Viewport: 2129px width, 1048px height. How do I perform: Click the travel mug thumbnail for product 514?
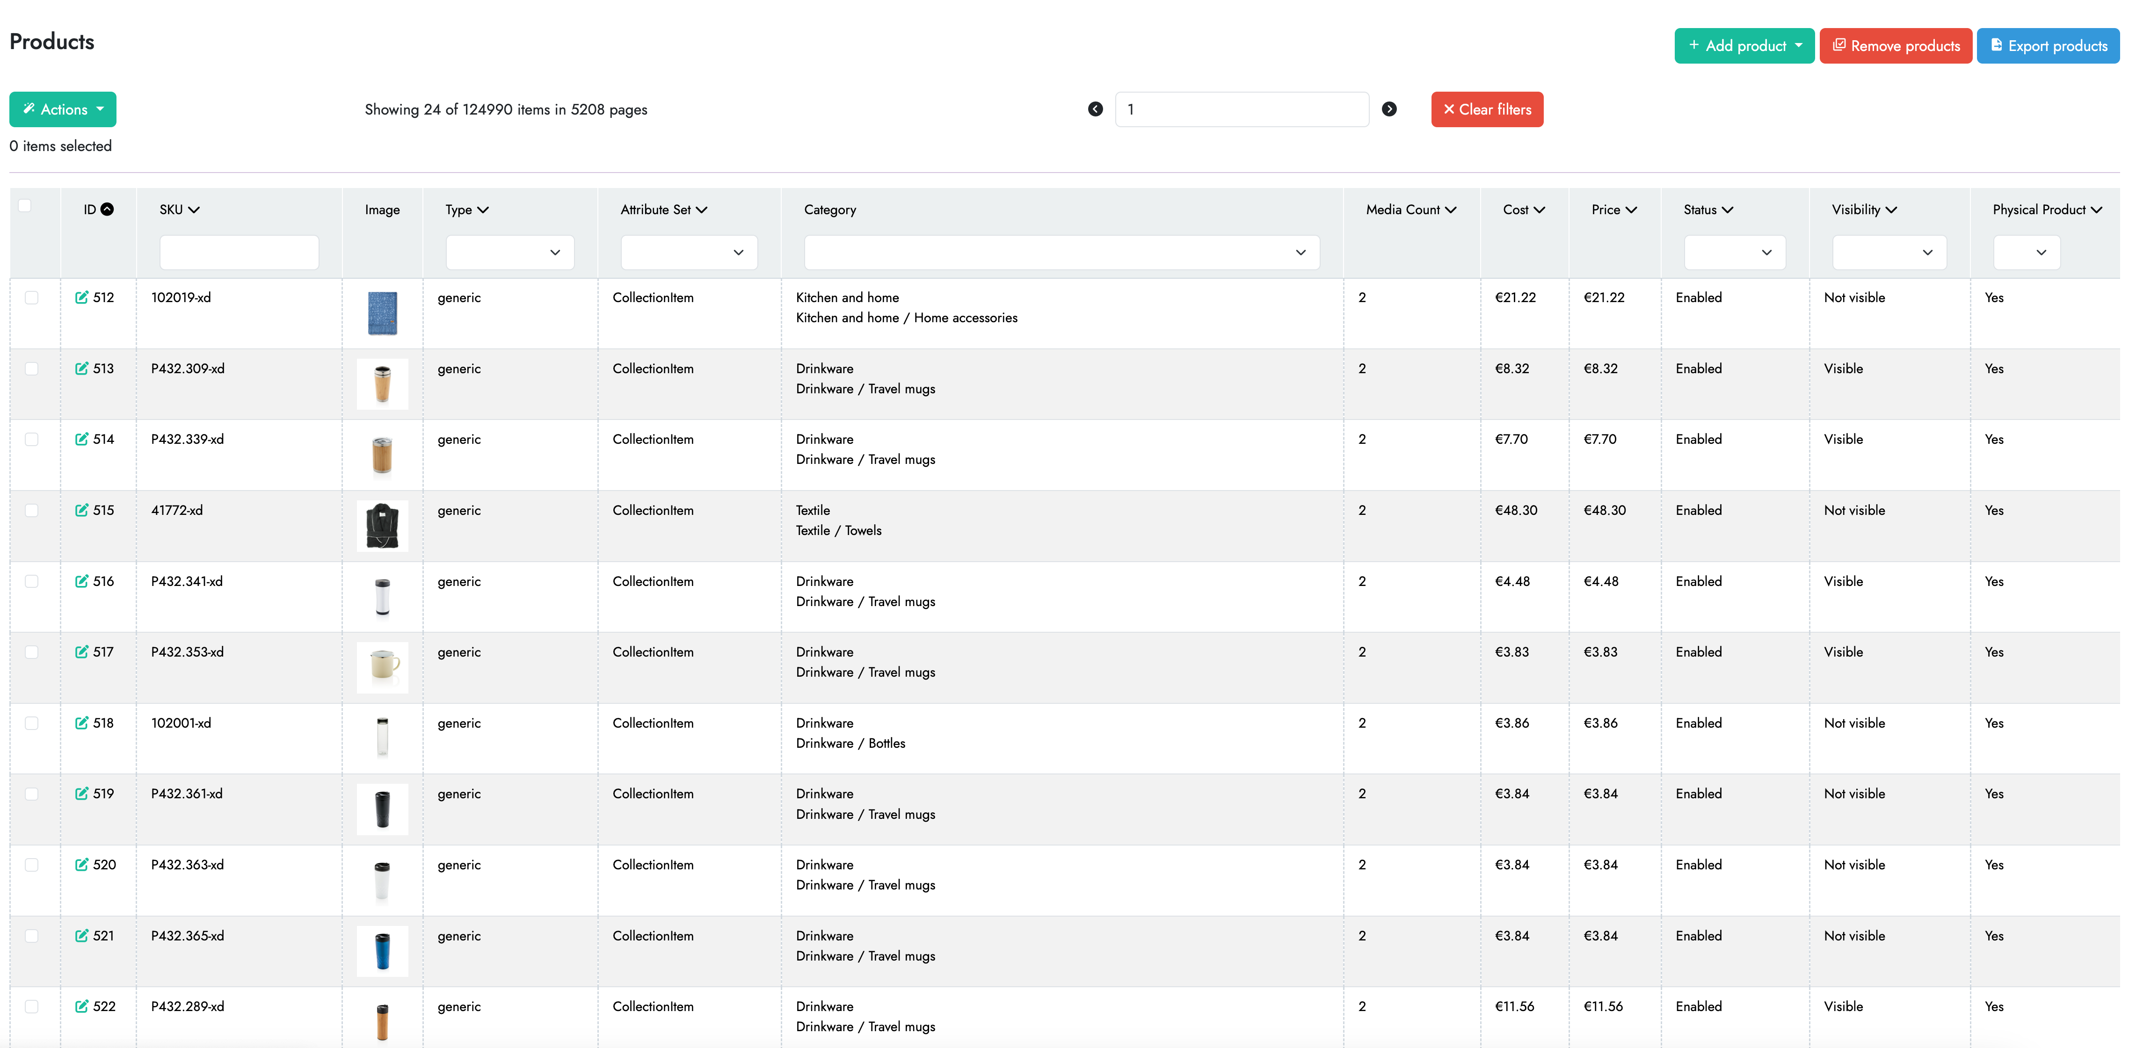(382, 455)
